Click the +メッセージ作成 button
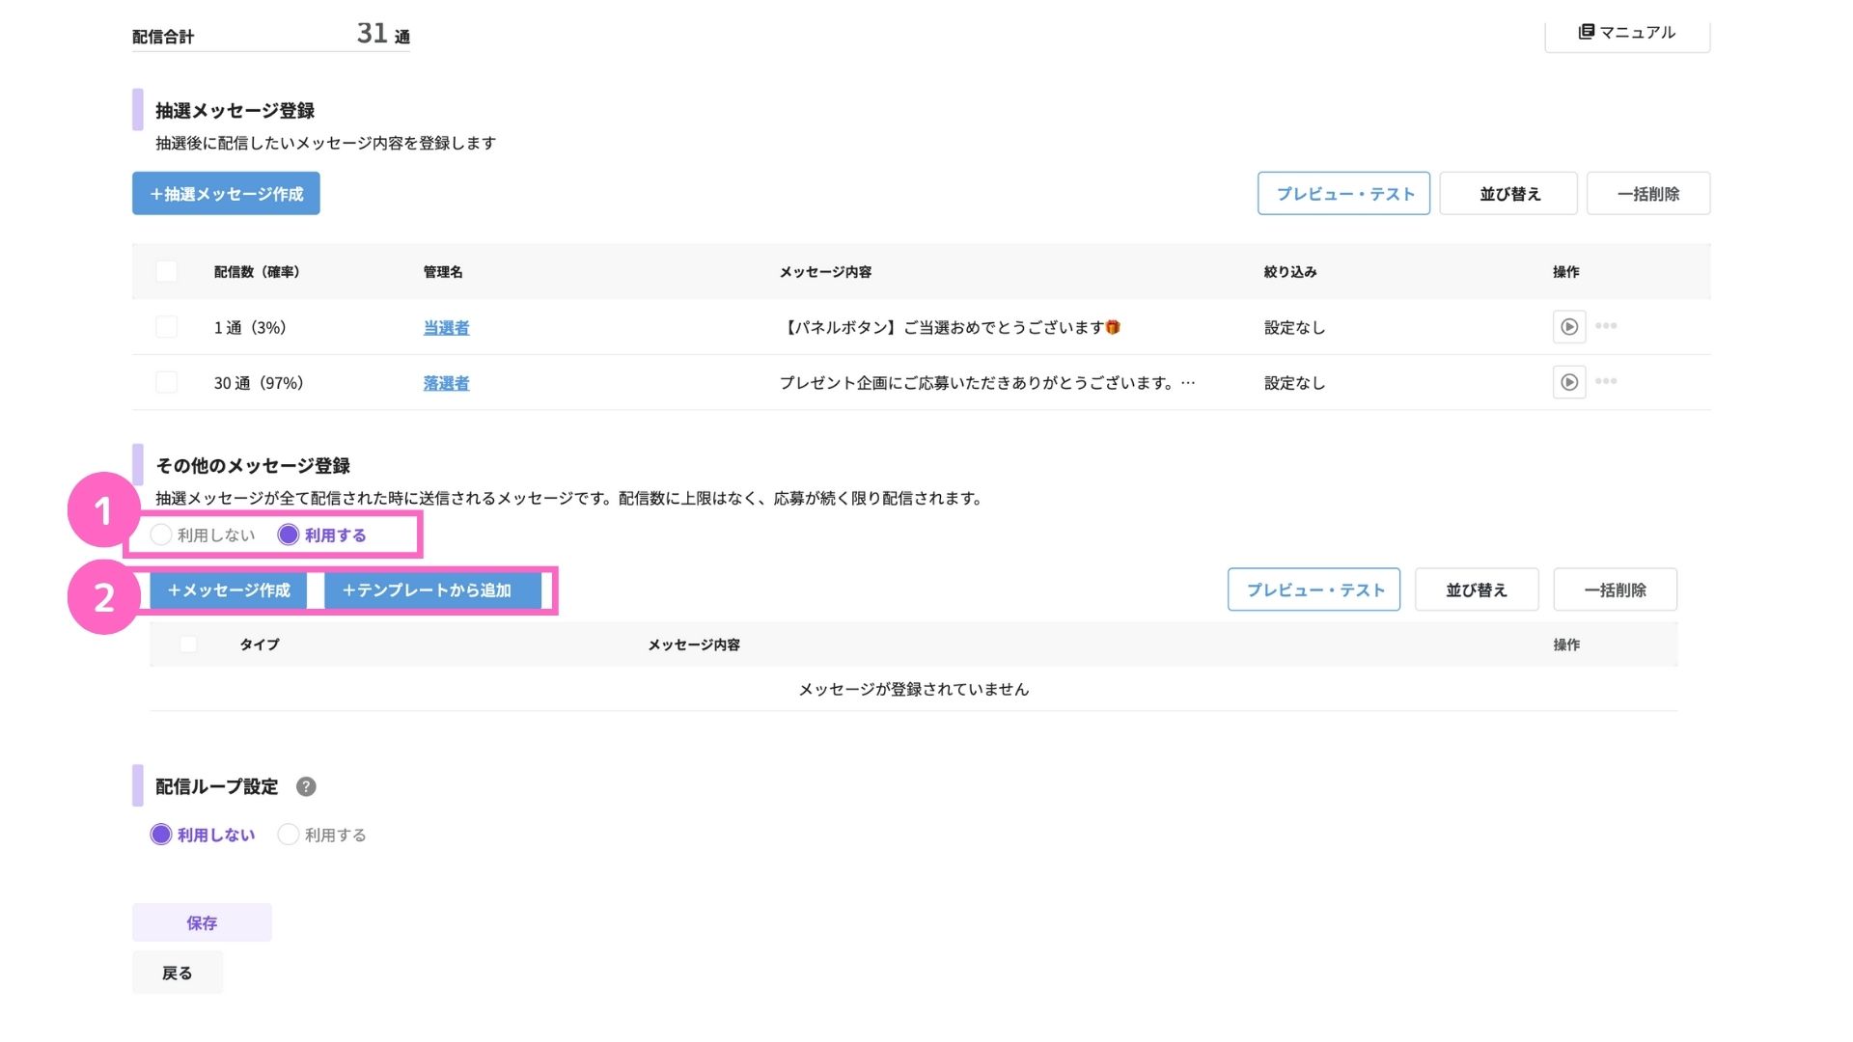1853x1042 pixels. click(x=229, y=590)
